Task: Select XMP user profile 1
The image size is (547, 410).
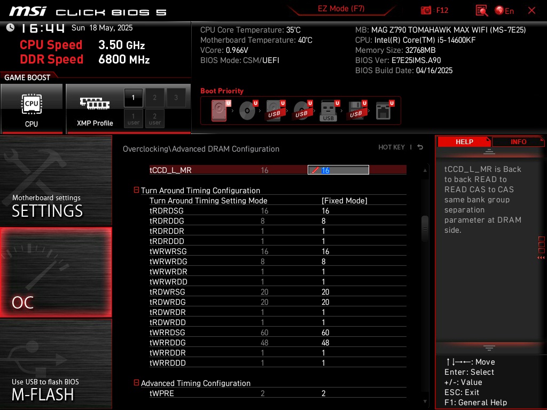Action: pos(133,119)
